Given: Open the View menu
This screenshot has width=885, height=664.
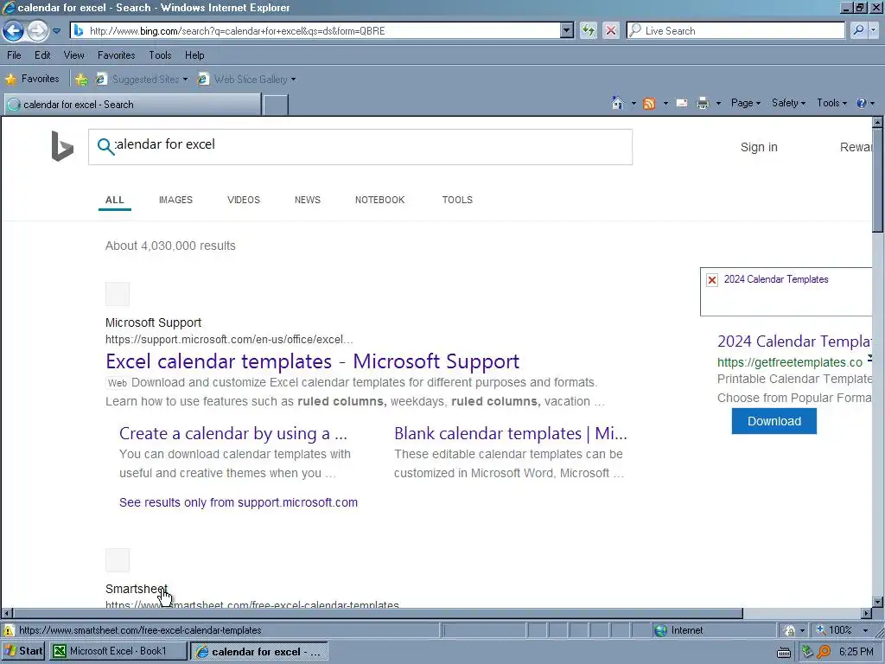Looking at the screenshot, I should pos(74,55).
